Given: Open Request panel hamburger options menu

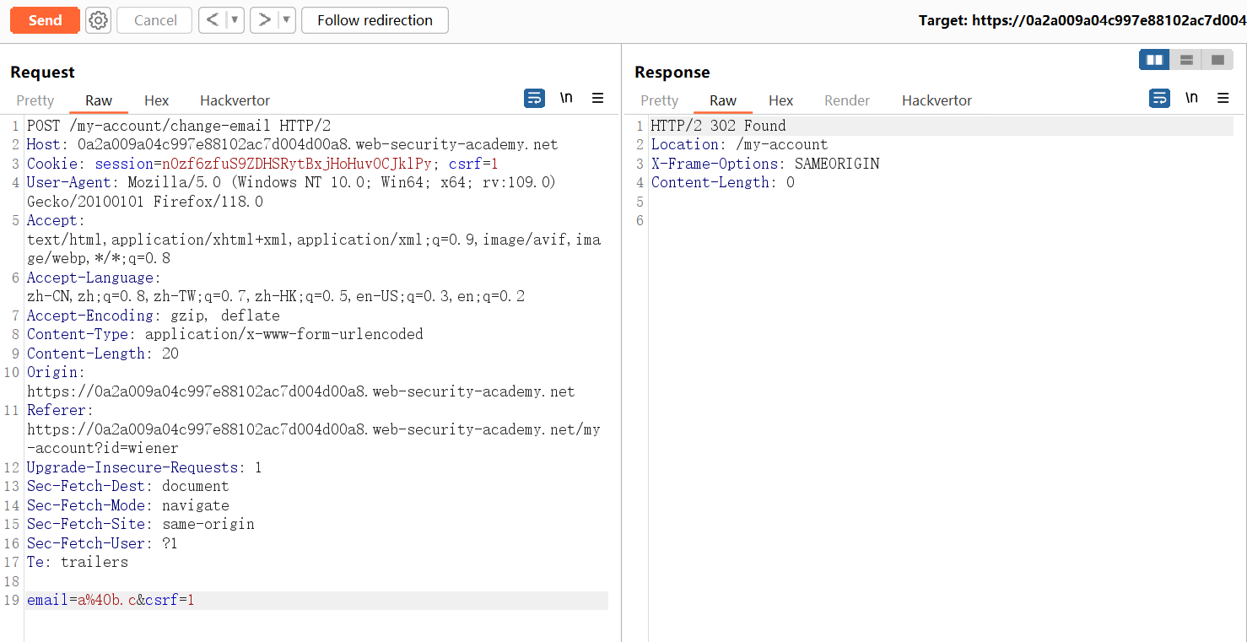Looking at the screenshot, I should point(597,99).
